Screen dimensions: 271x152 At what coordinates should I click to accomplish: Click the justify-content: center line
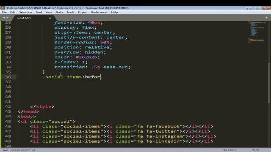[x=91, y=37]
